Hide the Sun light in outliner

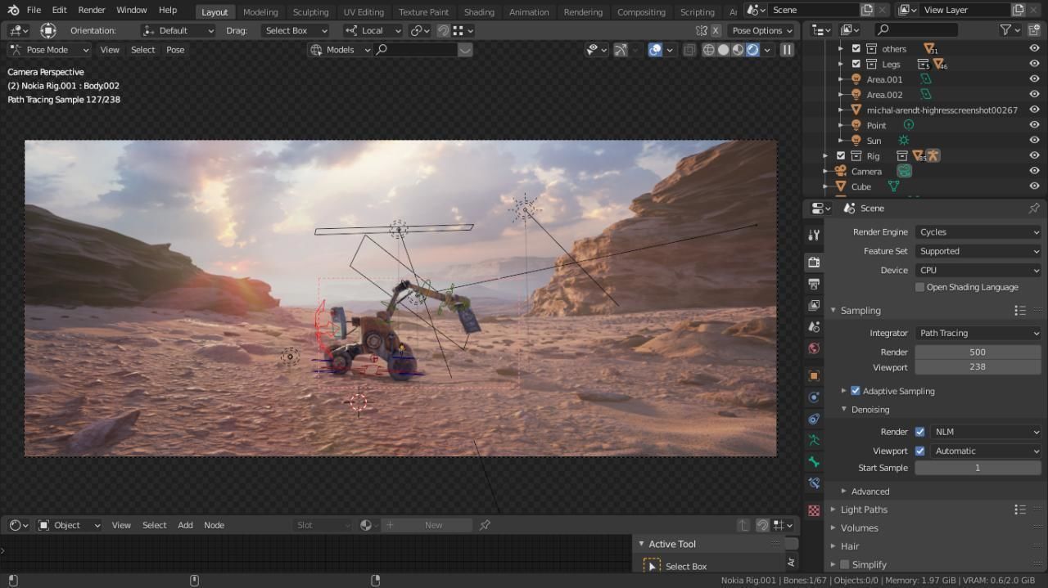(1034, 141)
